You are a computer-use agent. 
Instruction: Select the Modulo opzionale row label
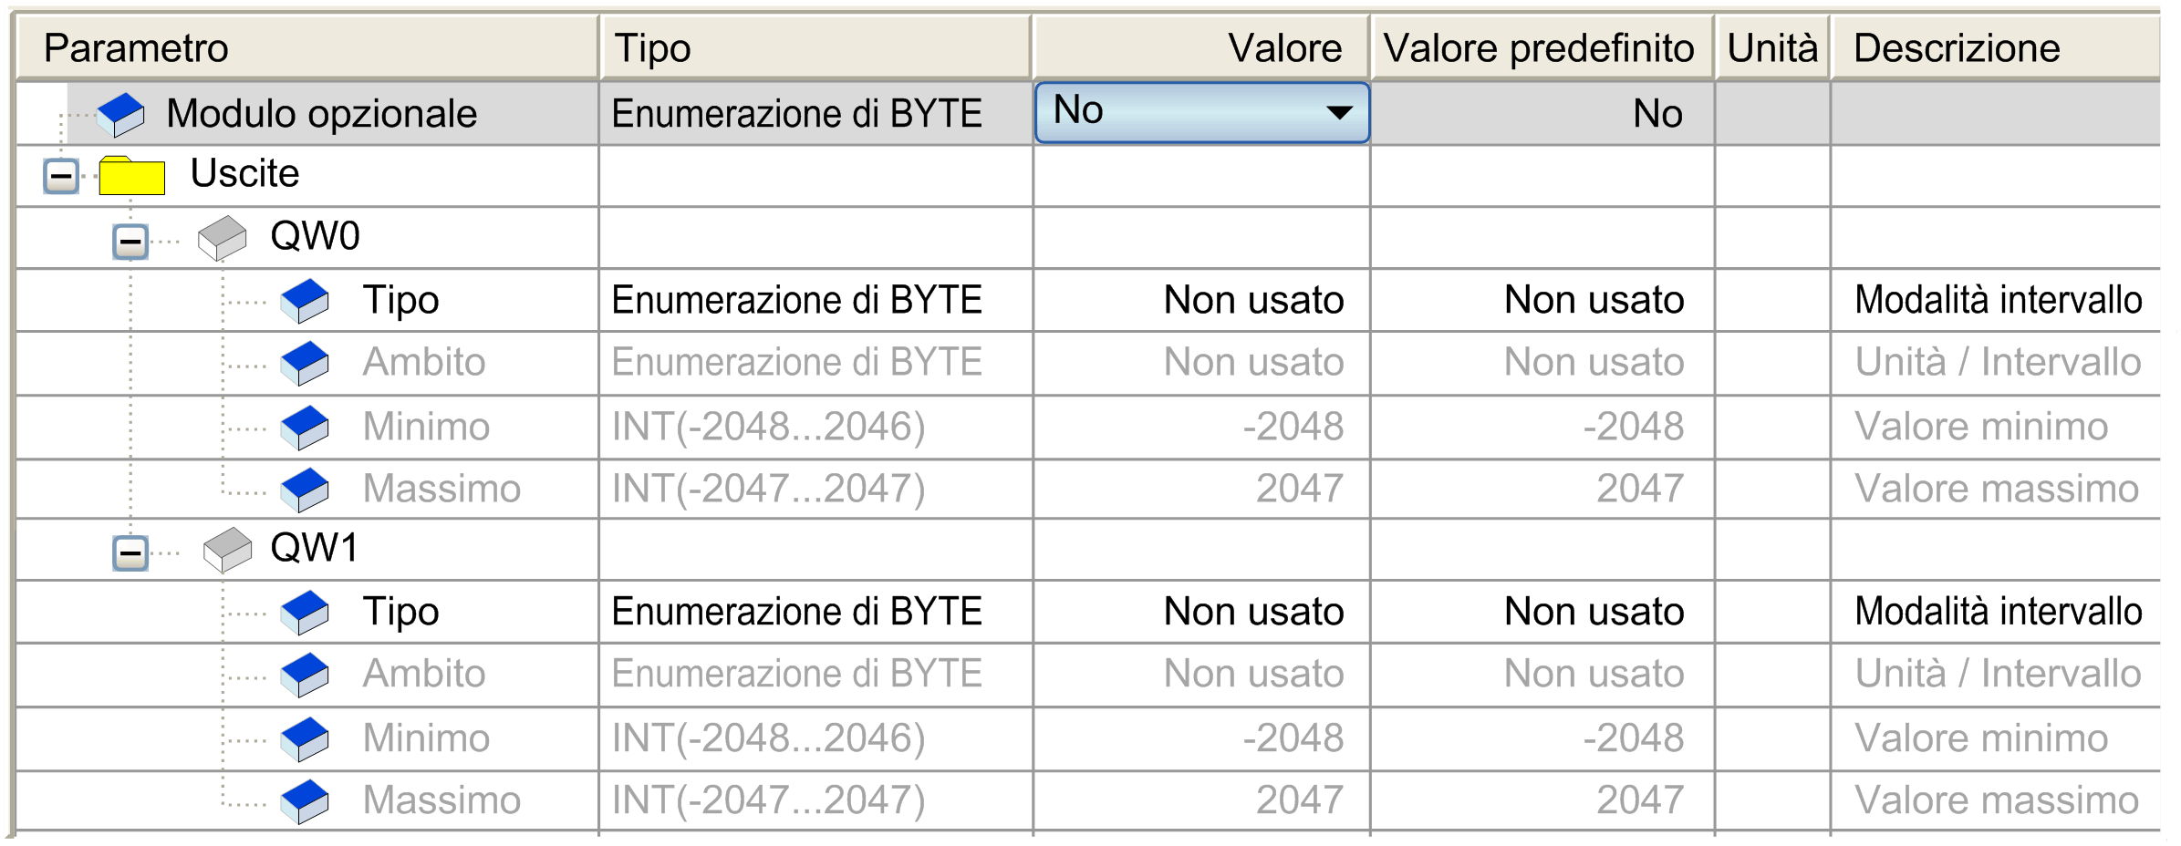pyautogui.click(x=321, y=114)
